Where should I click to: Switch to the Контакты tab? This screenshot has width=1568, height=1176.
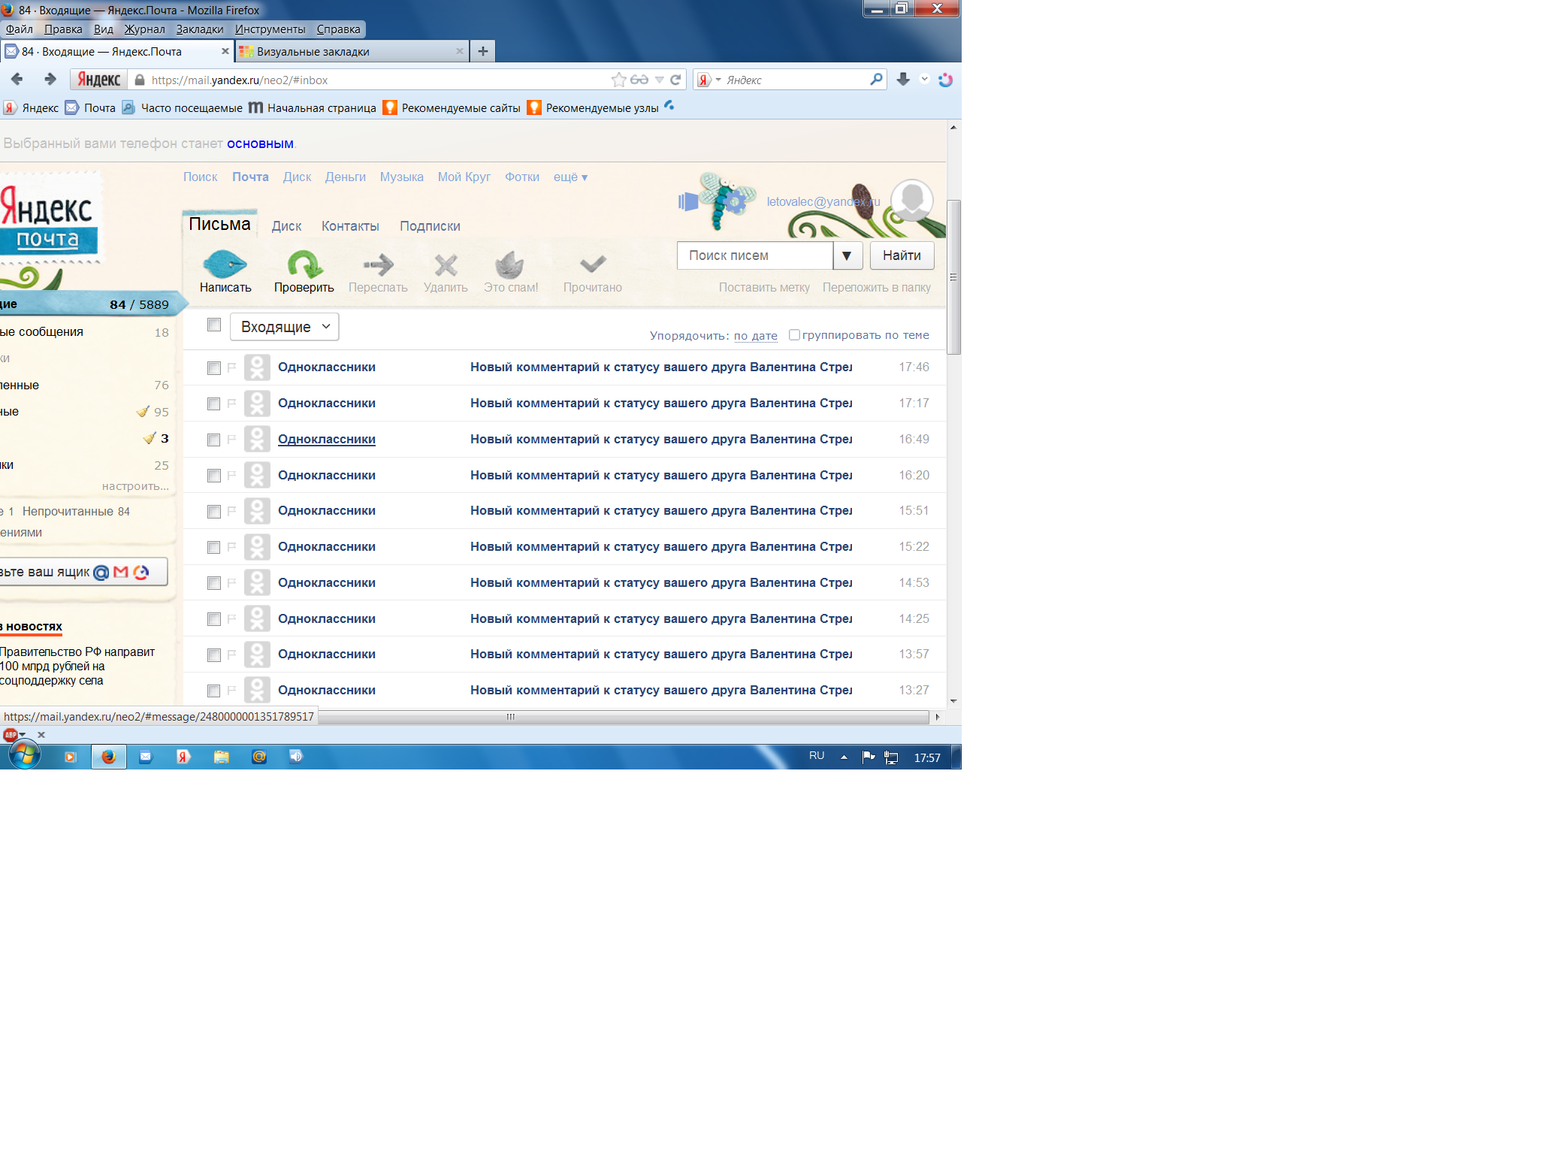pos(350,226)
